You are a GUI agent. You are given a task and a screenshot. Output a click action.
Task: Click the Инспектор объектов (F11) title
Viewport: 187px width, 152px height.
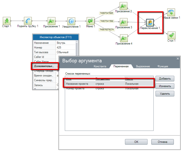click(56, 37)
